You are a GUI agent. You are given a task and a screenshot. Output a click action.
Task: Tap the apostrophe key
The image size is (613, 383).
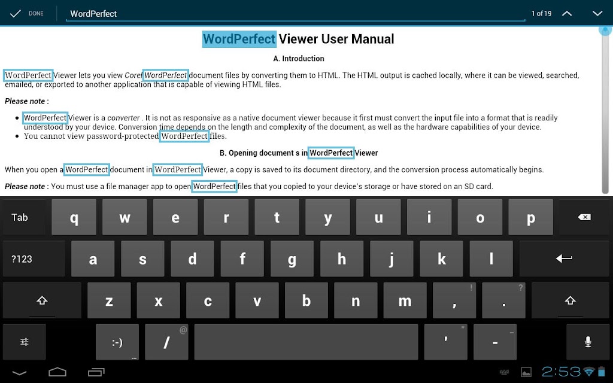(445, 342)
